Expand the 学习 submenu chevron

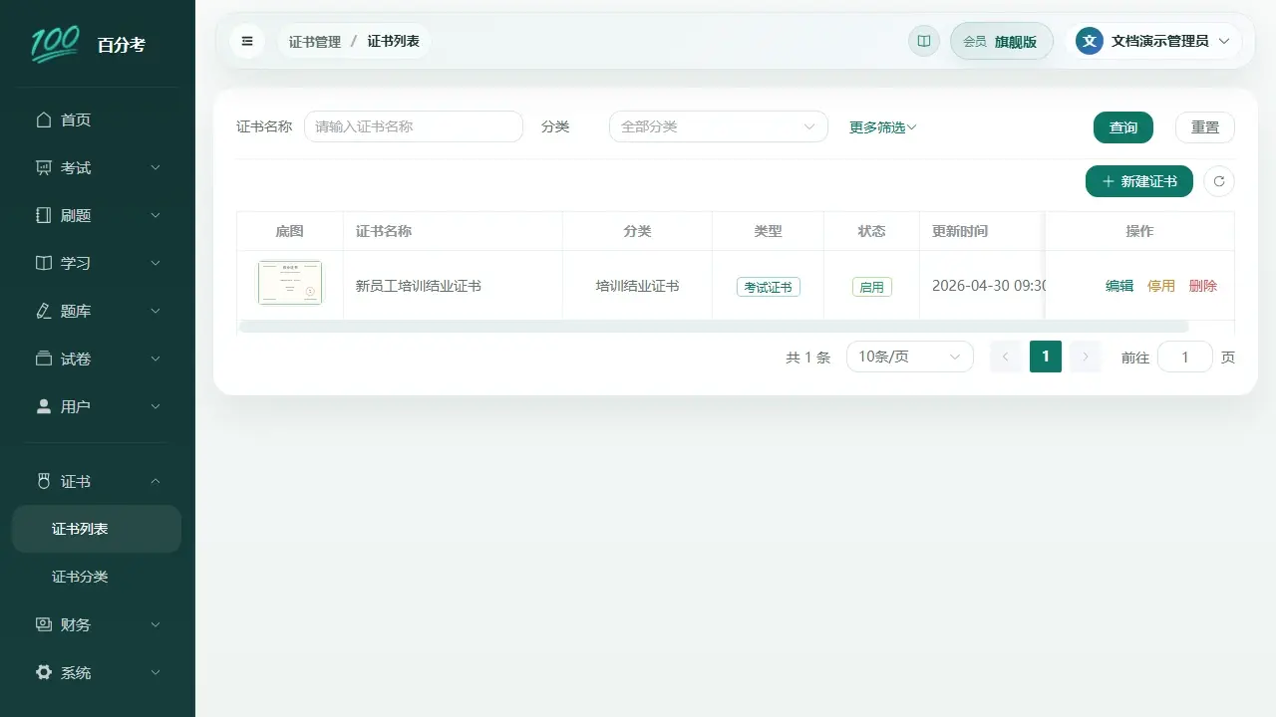[156, 263]
